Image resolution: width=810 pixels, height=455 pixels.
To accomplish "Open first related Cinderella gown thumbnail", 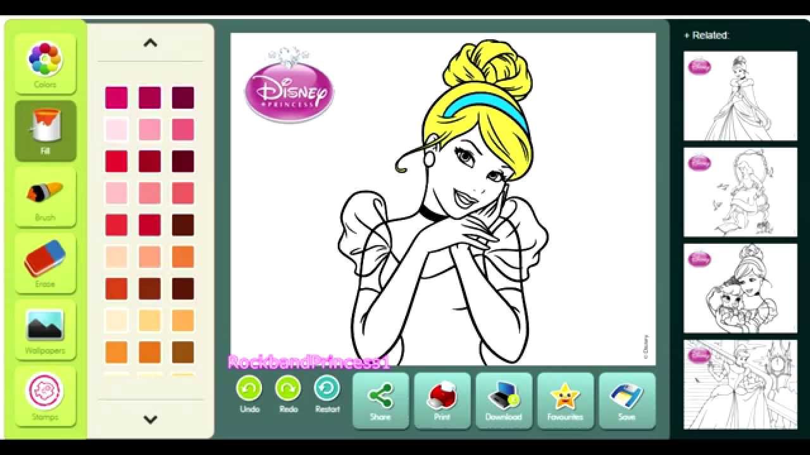I will point(740,96).
